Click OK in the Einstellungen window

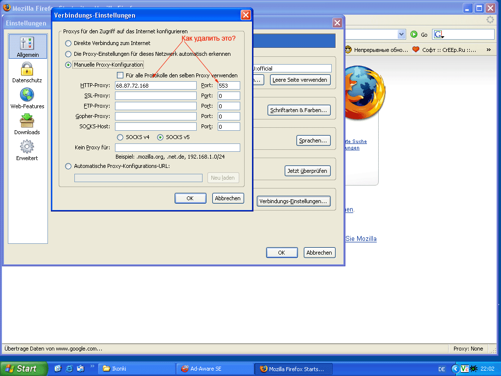click(282, 253)
